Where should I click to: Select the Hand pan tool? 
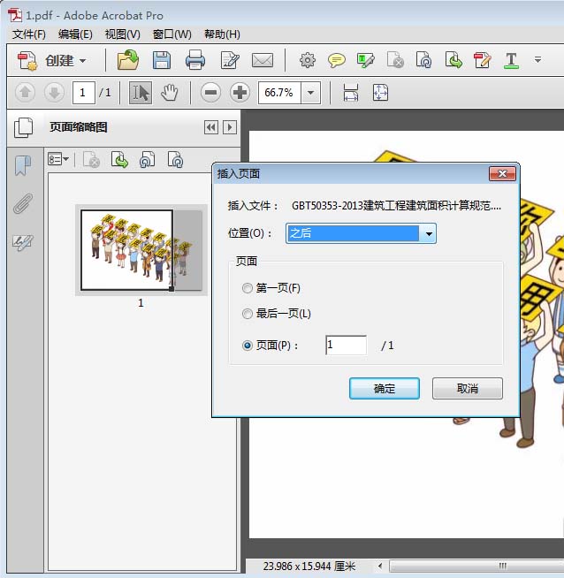coord(170,92)
